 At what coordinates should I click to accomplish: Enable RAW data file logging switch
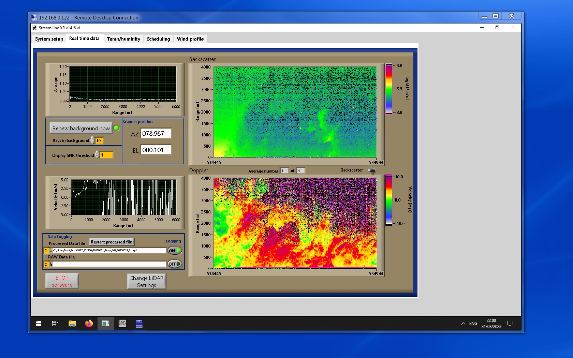(174, 264)
